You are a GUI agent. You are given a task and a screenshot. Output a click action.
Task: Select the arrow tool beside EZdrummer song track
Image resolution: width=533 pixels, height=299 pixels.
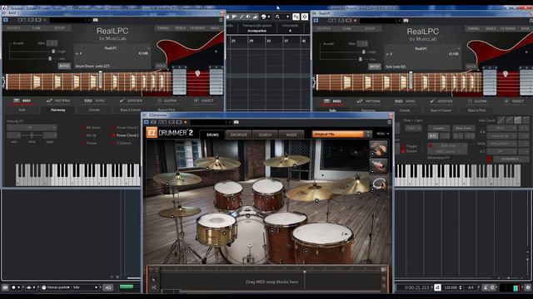point(153,280)
